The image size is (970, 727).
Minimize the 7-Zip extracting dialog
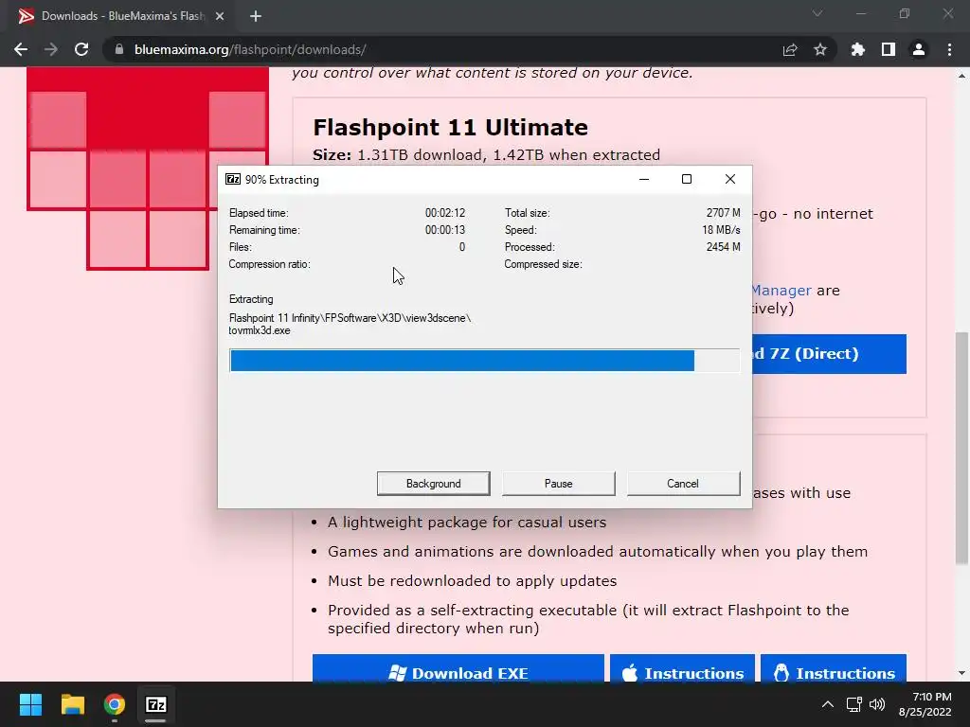tap(644, 179)
